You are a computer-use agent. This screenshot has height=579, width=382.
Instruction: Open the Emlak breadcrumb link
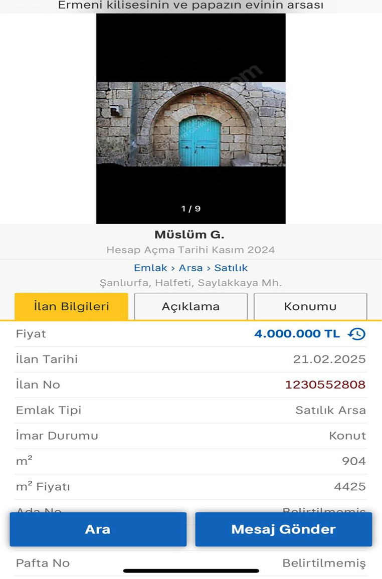pyautogui.click(x=150, y=268)
